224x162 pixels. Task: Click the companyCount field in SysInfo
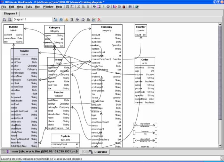(x=65, y=144)
